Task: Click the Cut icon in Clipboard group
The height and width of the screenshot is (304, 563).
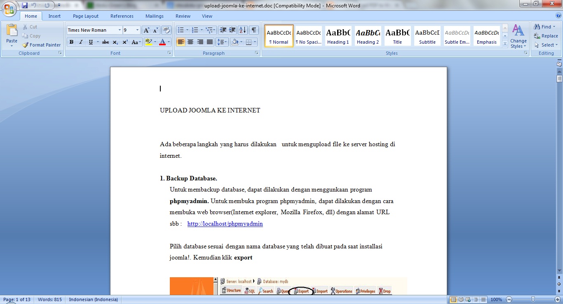Action: [30, 27]
